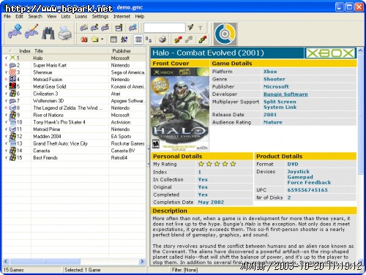Select the Tony Hawk's Pro Skater 4 row
This screenshot has height=275, width=366.
click(x=75, y=122)
